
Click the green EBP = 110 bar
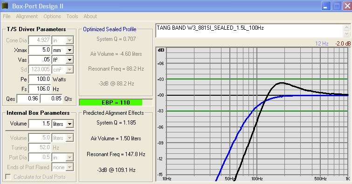(x=111, y=103)
